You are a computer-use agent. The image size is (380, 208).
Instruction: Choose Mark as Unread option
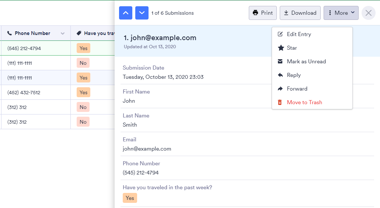coord(306,61)
